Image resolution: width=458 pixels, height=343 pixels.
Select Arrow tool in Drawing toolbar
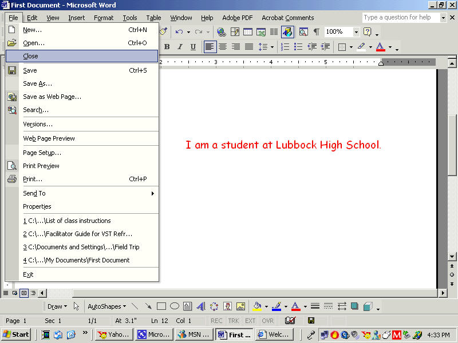coord(148,306)
